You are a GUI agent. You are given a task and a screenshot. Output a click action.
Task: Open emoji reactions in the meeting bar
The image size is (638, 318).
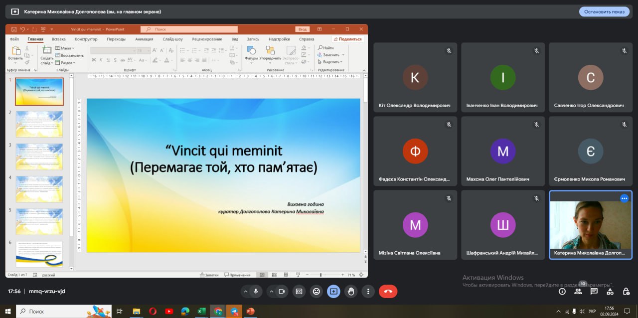[x=316, y=291]
